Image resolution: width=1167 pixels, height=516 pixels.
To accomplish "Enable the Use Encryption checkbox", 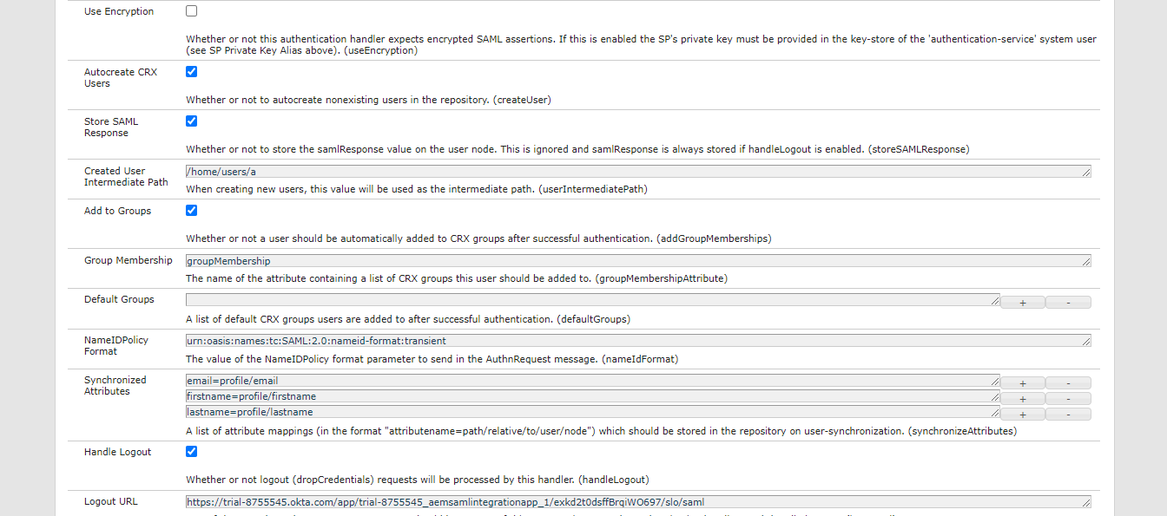I will [x=191, y=10].
